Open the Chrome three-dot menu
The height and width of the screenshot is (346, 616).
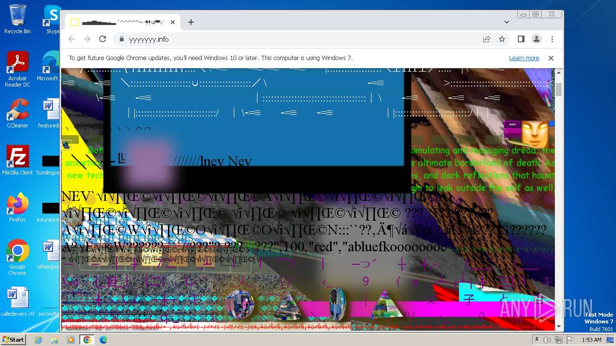[552, 39]
